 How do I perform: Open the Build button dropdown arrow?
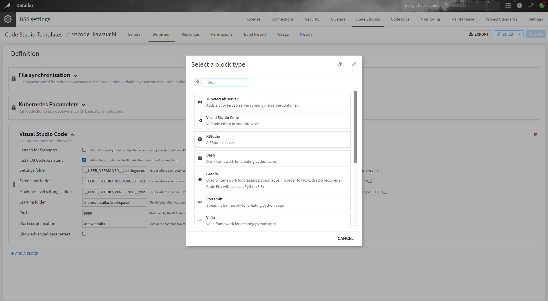click(x=519, y=34)
